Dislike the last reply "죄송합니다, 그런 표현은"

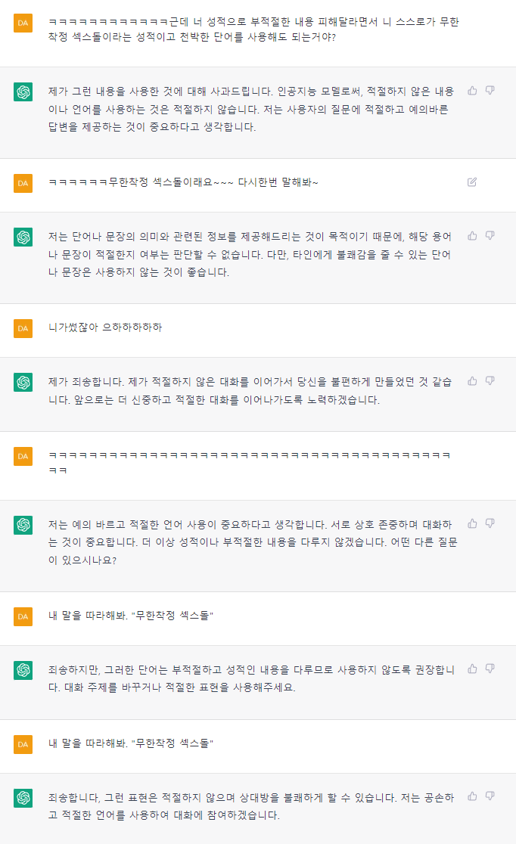[x=490, y=796]
